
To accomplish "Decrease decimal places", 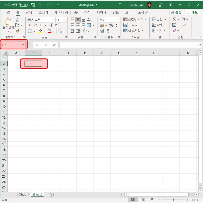I will tap(107, 31).
